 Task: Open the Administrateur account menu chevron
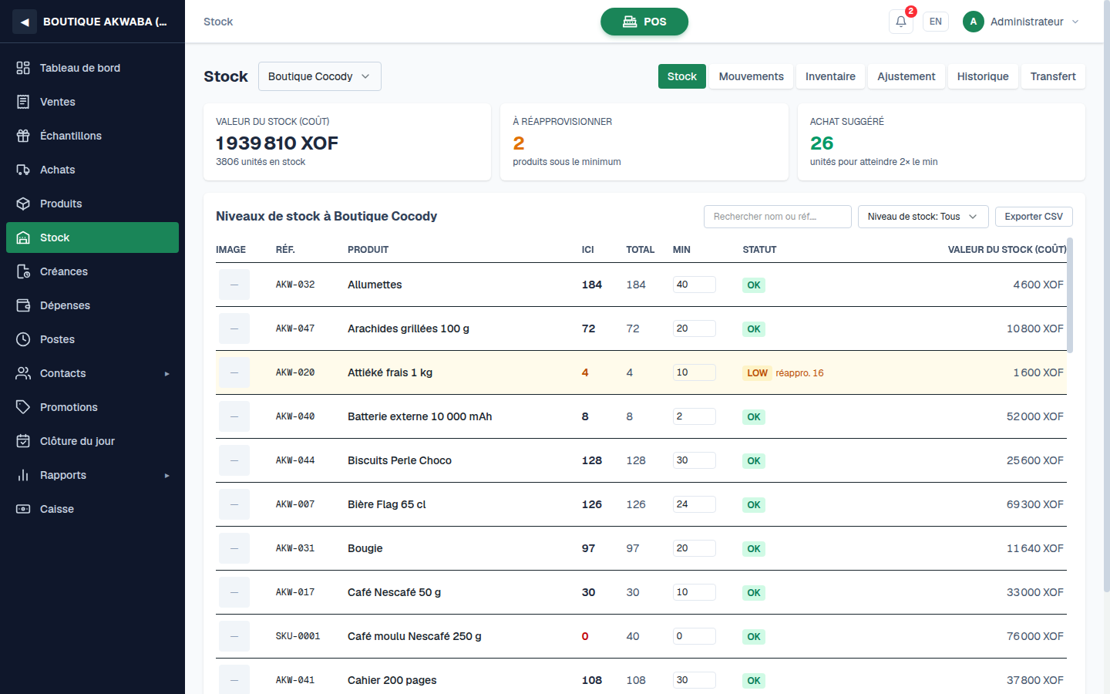pyautogui.click(x=1075, y=22)
